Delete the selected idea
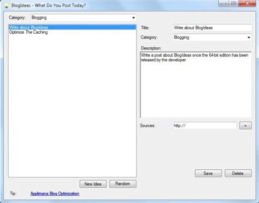 coord(238,173)
